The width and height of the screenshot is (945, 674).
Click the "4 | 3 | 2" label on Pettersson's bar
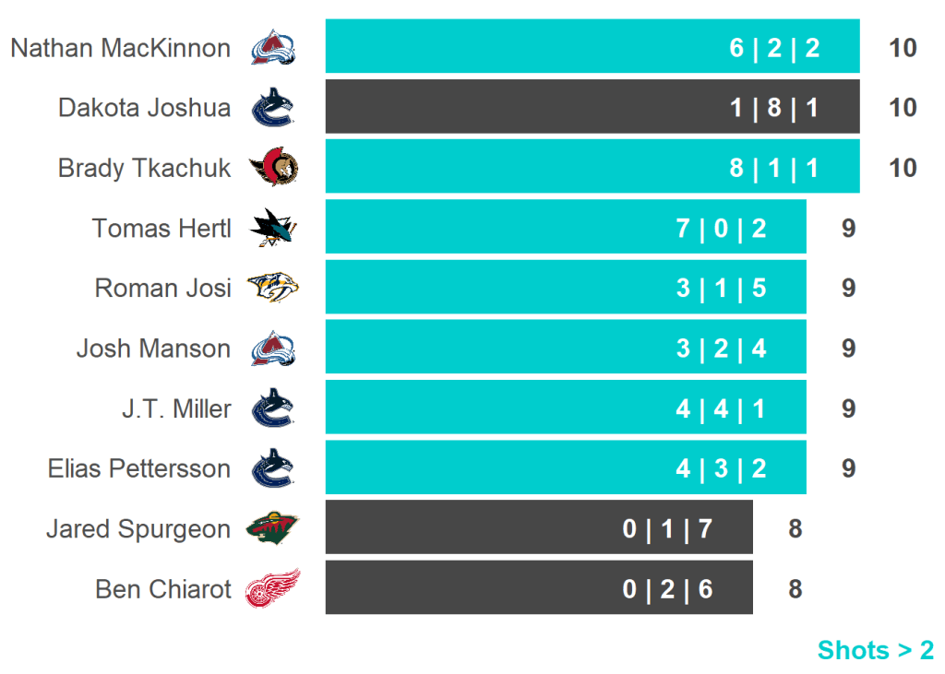point(721,468)
